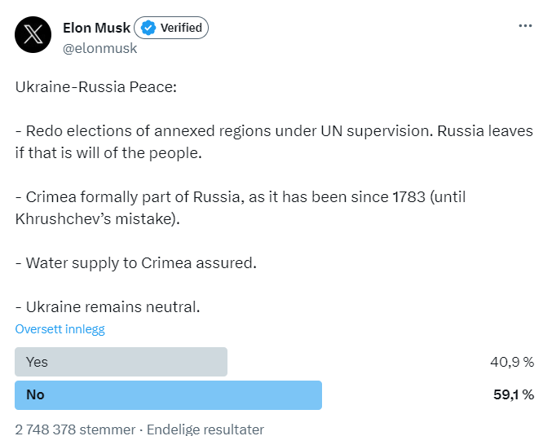Image resolution: width=543 pixels, height=436 pixels.
Task: Open Elon Musk display name profile link
Action: pos(96,29)
